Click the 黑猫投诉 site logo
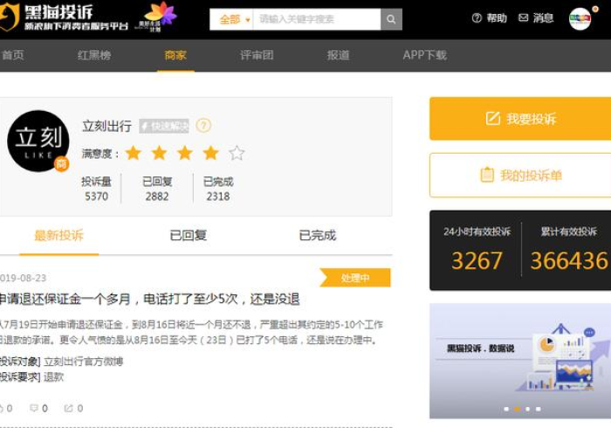 (x=54, y=17)
